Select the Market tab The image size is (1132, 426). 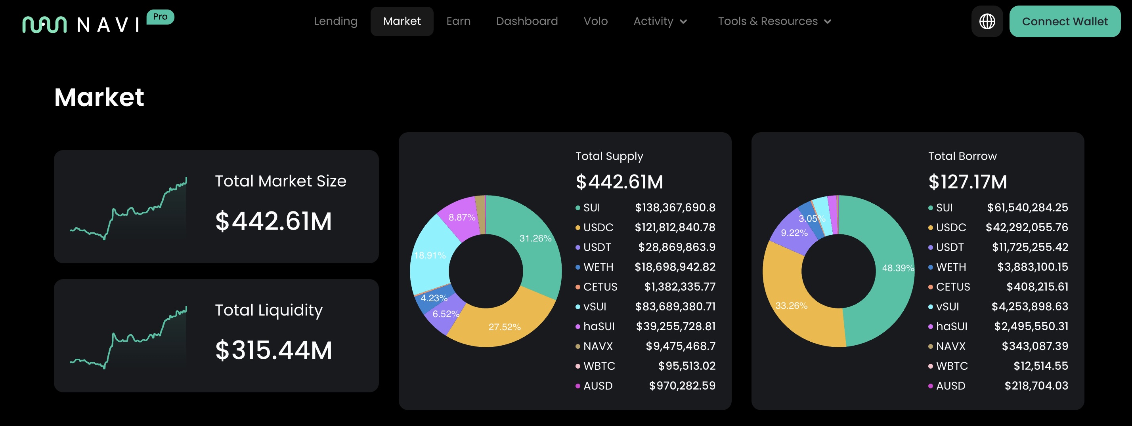pos(402,21)
